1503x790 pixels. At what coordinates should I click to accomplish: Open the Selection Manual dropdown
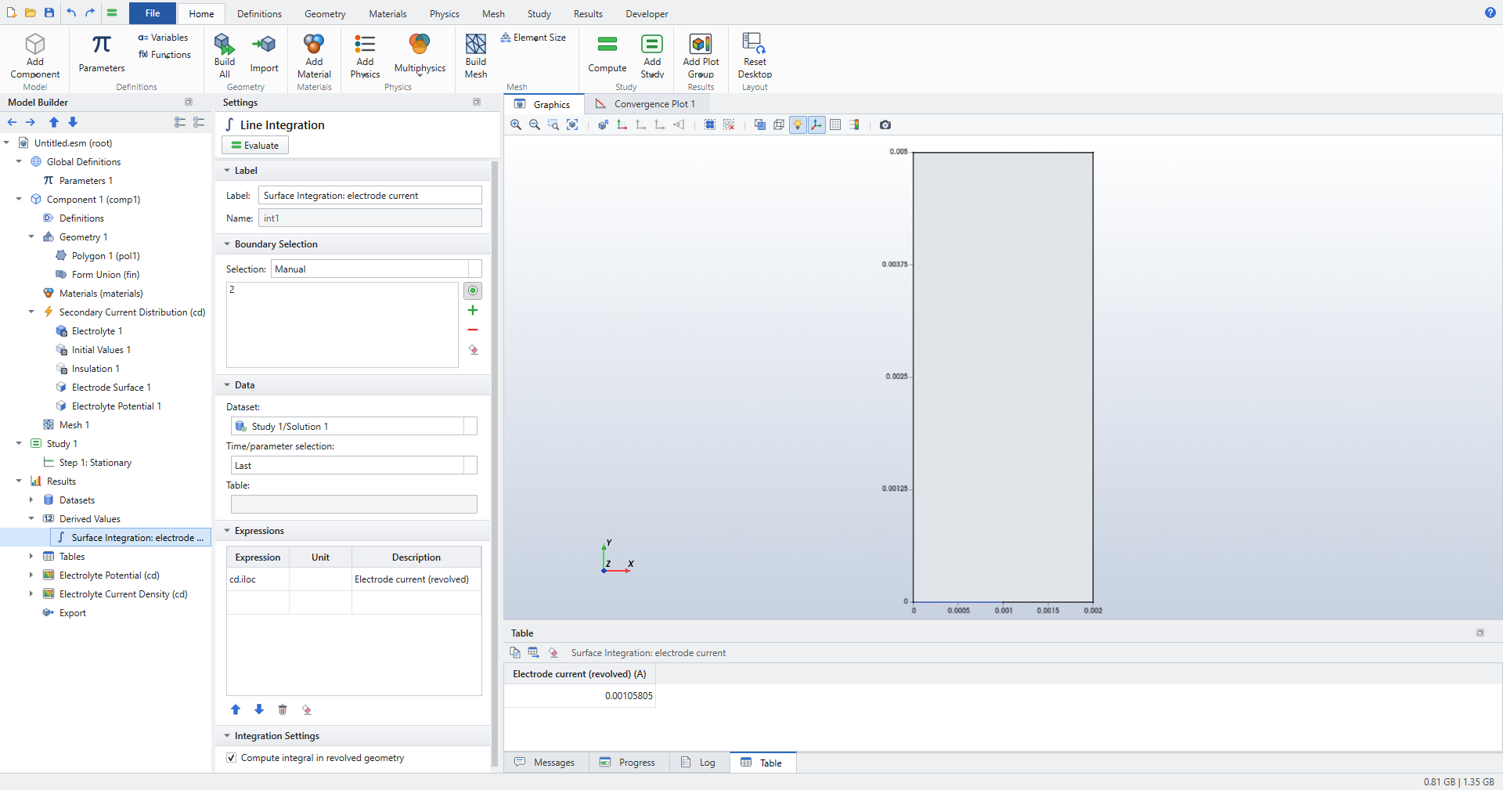(376, 269)
